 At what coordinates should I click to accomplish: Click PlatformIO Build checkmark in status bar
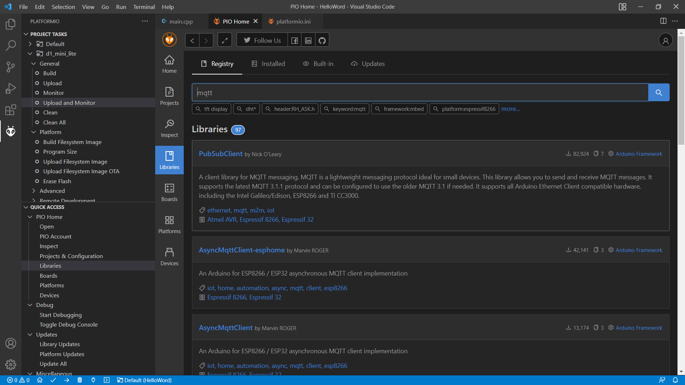pos(53,380)
